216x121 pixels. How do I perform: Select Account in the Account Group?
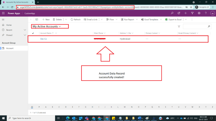(10, 48)
